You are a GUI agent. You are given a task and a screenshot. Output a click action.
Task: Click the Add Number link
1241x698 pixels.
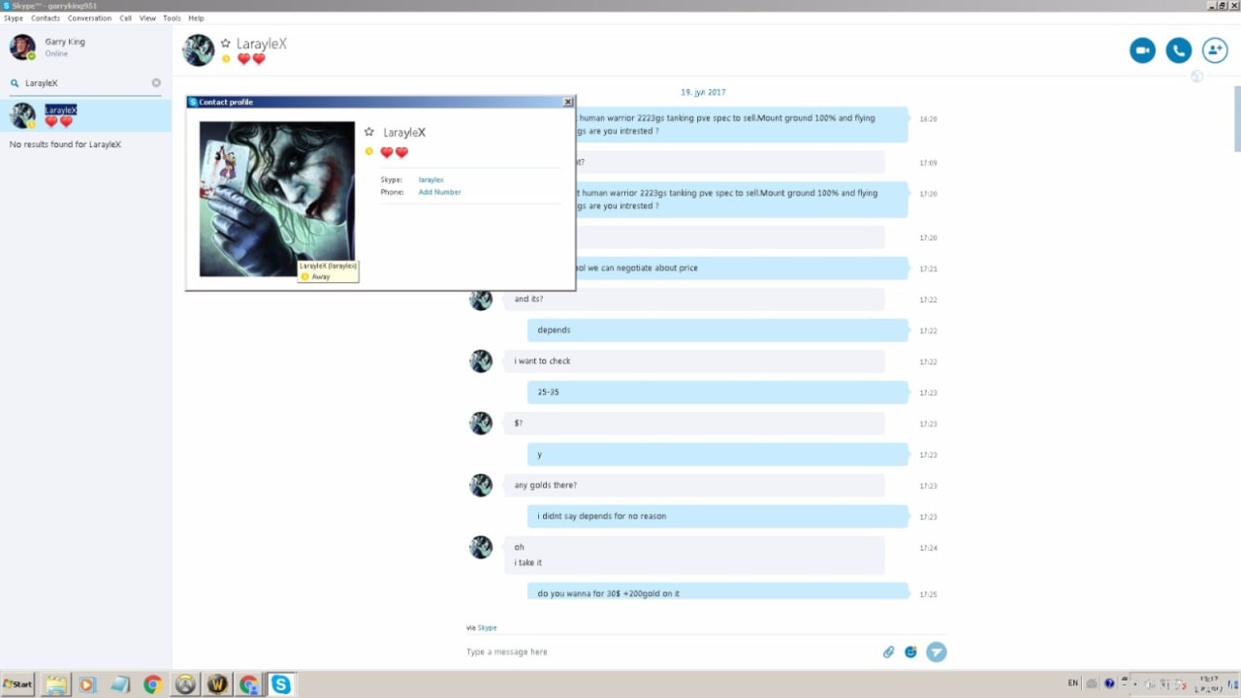click(439, 192)
